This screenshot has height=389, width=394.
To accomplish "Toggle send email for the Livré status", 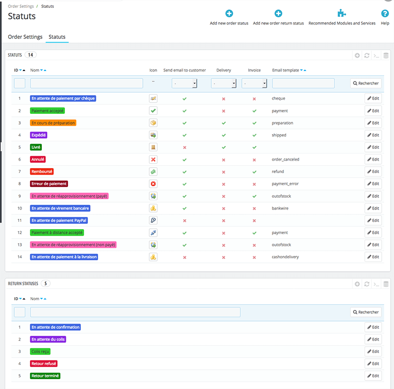I will tap(185, 147).
